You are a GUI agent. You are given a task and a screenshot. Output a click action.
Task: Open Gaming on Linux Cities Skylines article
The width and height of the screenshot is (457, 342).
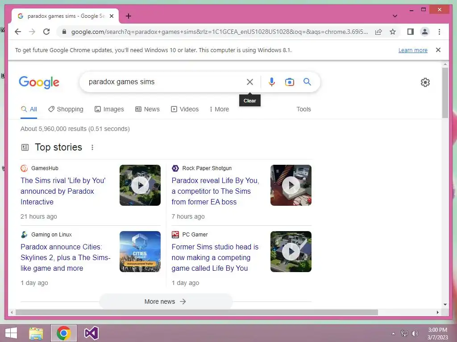pyautogui.click(x=66, y=257)
